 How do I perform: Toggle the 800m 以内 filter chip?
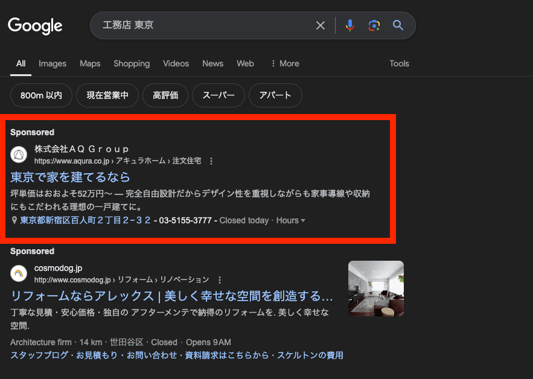coord(41,95)
